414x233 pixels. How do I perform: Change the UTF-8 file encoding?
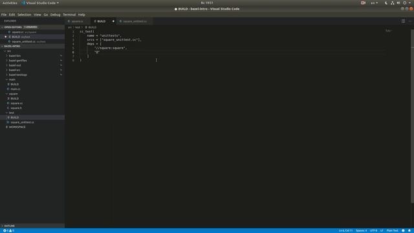(x=374, y=230)
